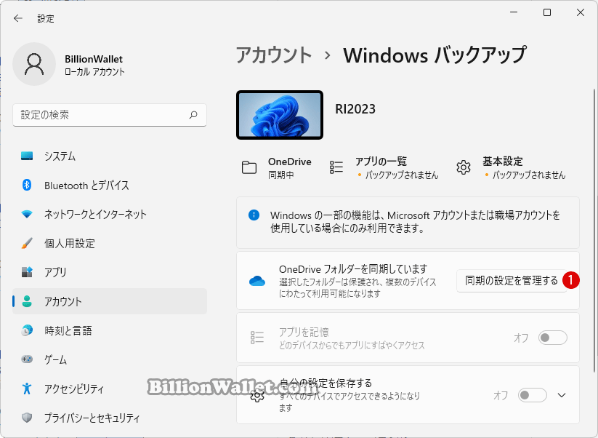Click the vertical scrollbar on the right

(594, 230)
